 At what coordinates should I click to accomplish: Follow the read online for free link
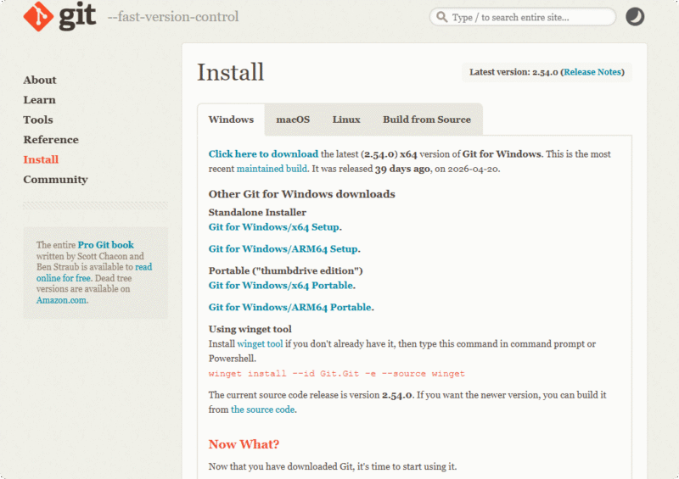[94, 273]
